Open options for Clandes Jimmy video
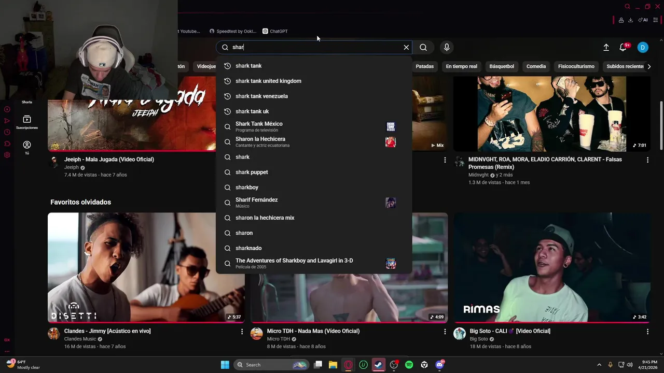 point(242,332)
